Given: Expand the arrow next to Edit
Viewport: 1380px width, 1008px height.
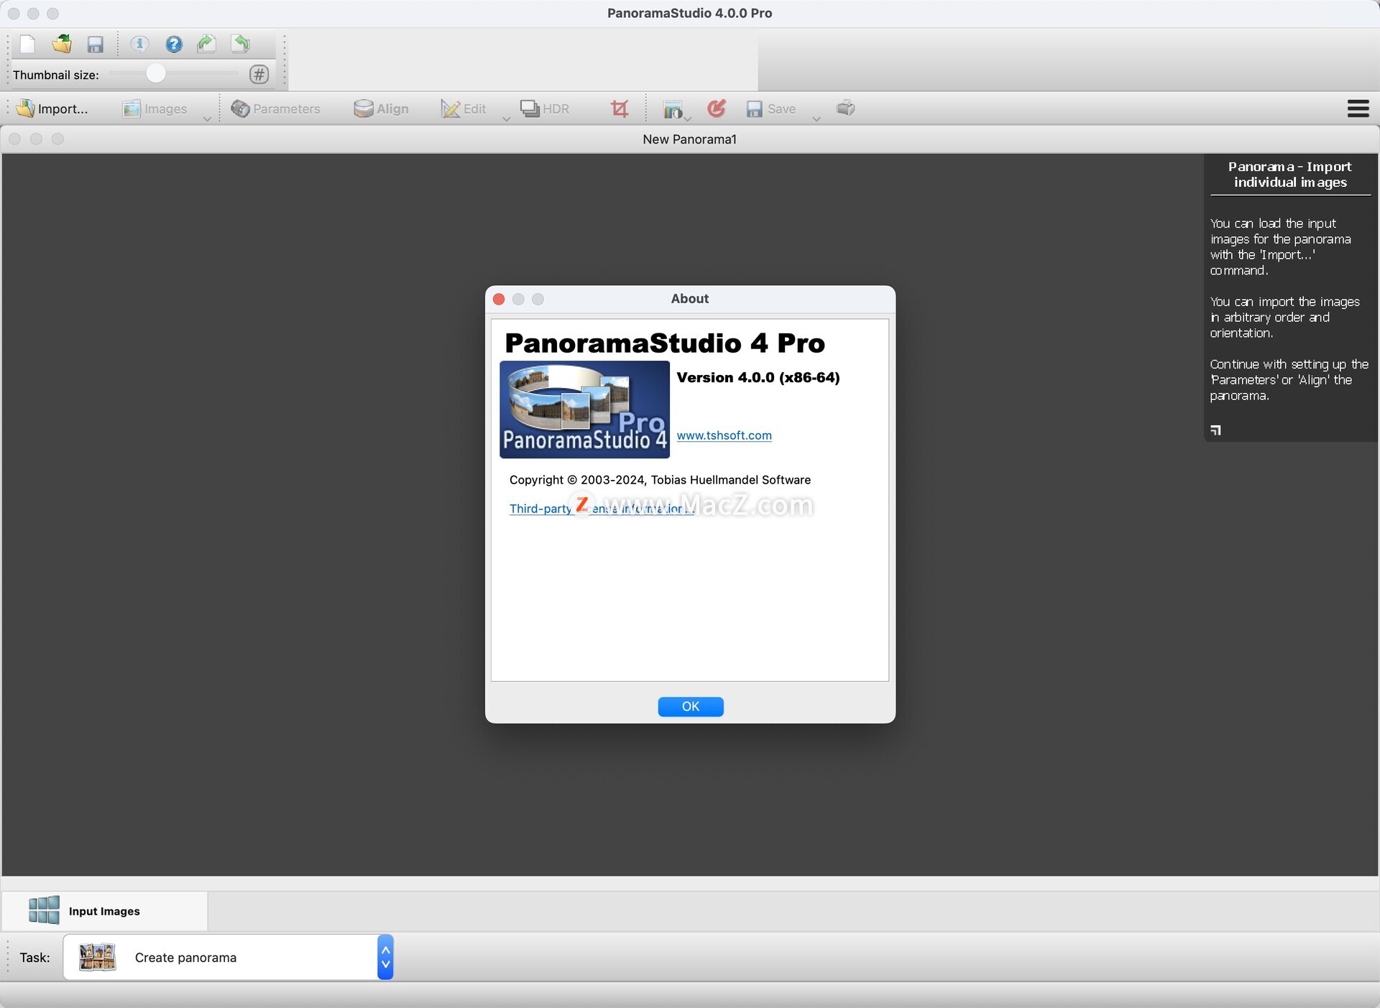Looking at the screenshot, I should [506, 119].
